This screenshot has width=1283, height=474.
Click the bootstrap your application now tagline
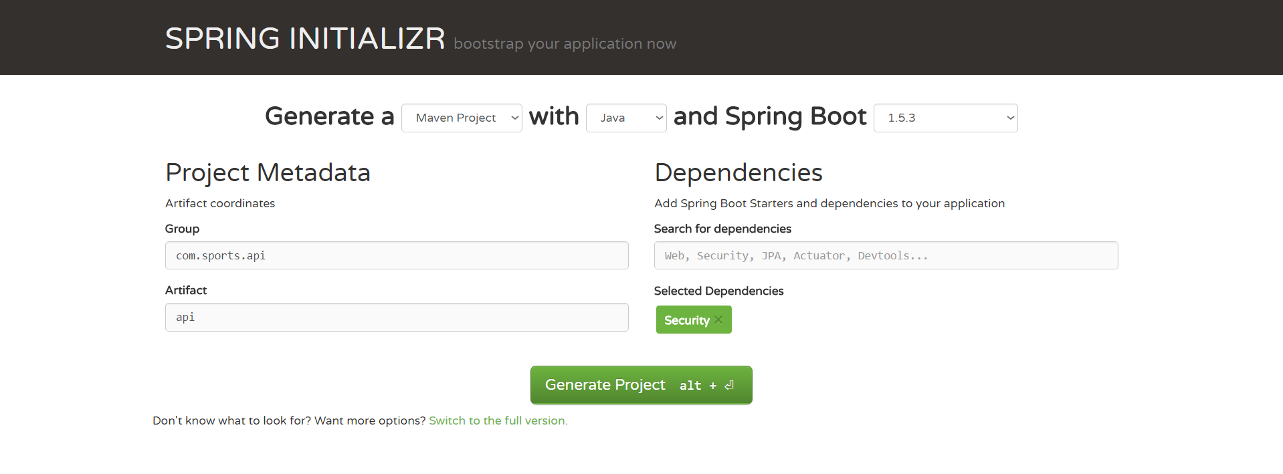565,43
